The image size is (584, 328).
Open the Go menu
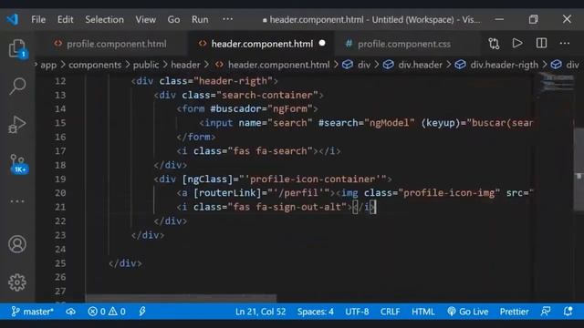(x=173, y=19)
